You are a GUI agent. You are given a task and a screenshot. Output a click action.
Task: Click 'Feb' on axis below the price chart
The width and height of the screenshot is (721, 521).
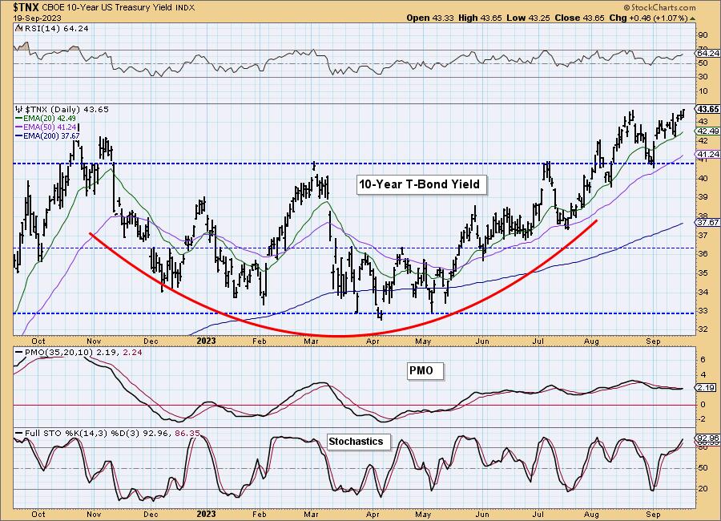[x=260, y=341]
